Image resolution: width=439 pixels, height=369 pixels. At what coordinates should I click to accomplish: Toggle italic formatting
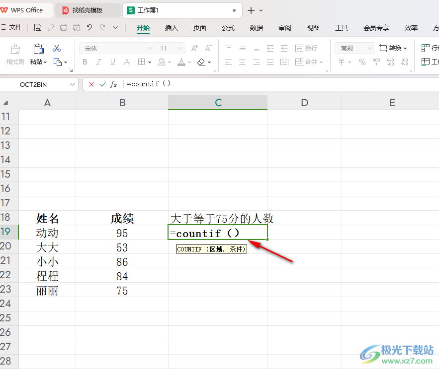pos(98,62)
